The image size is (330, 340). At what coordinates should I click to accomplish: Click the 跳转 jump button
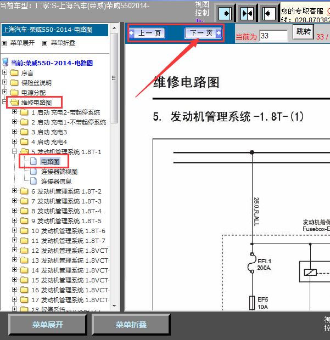point(303,32)
